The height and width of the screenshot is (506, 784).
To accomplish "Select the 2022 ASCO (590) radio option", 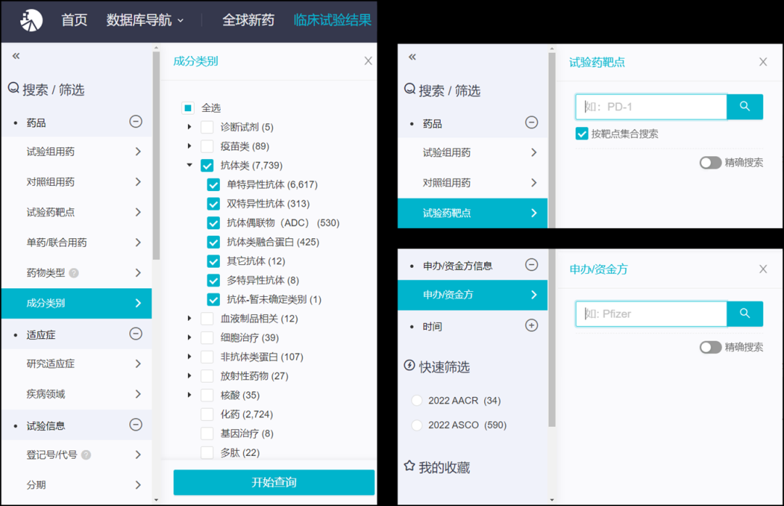I will 417,425.
